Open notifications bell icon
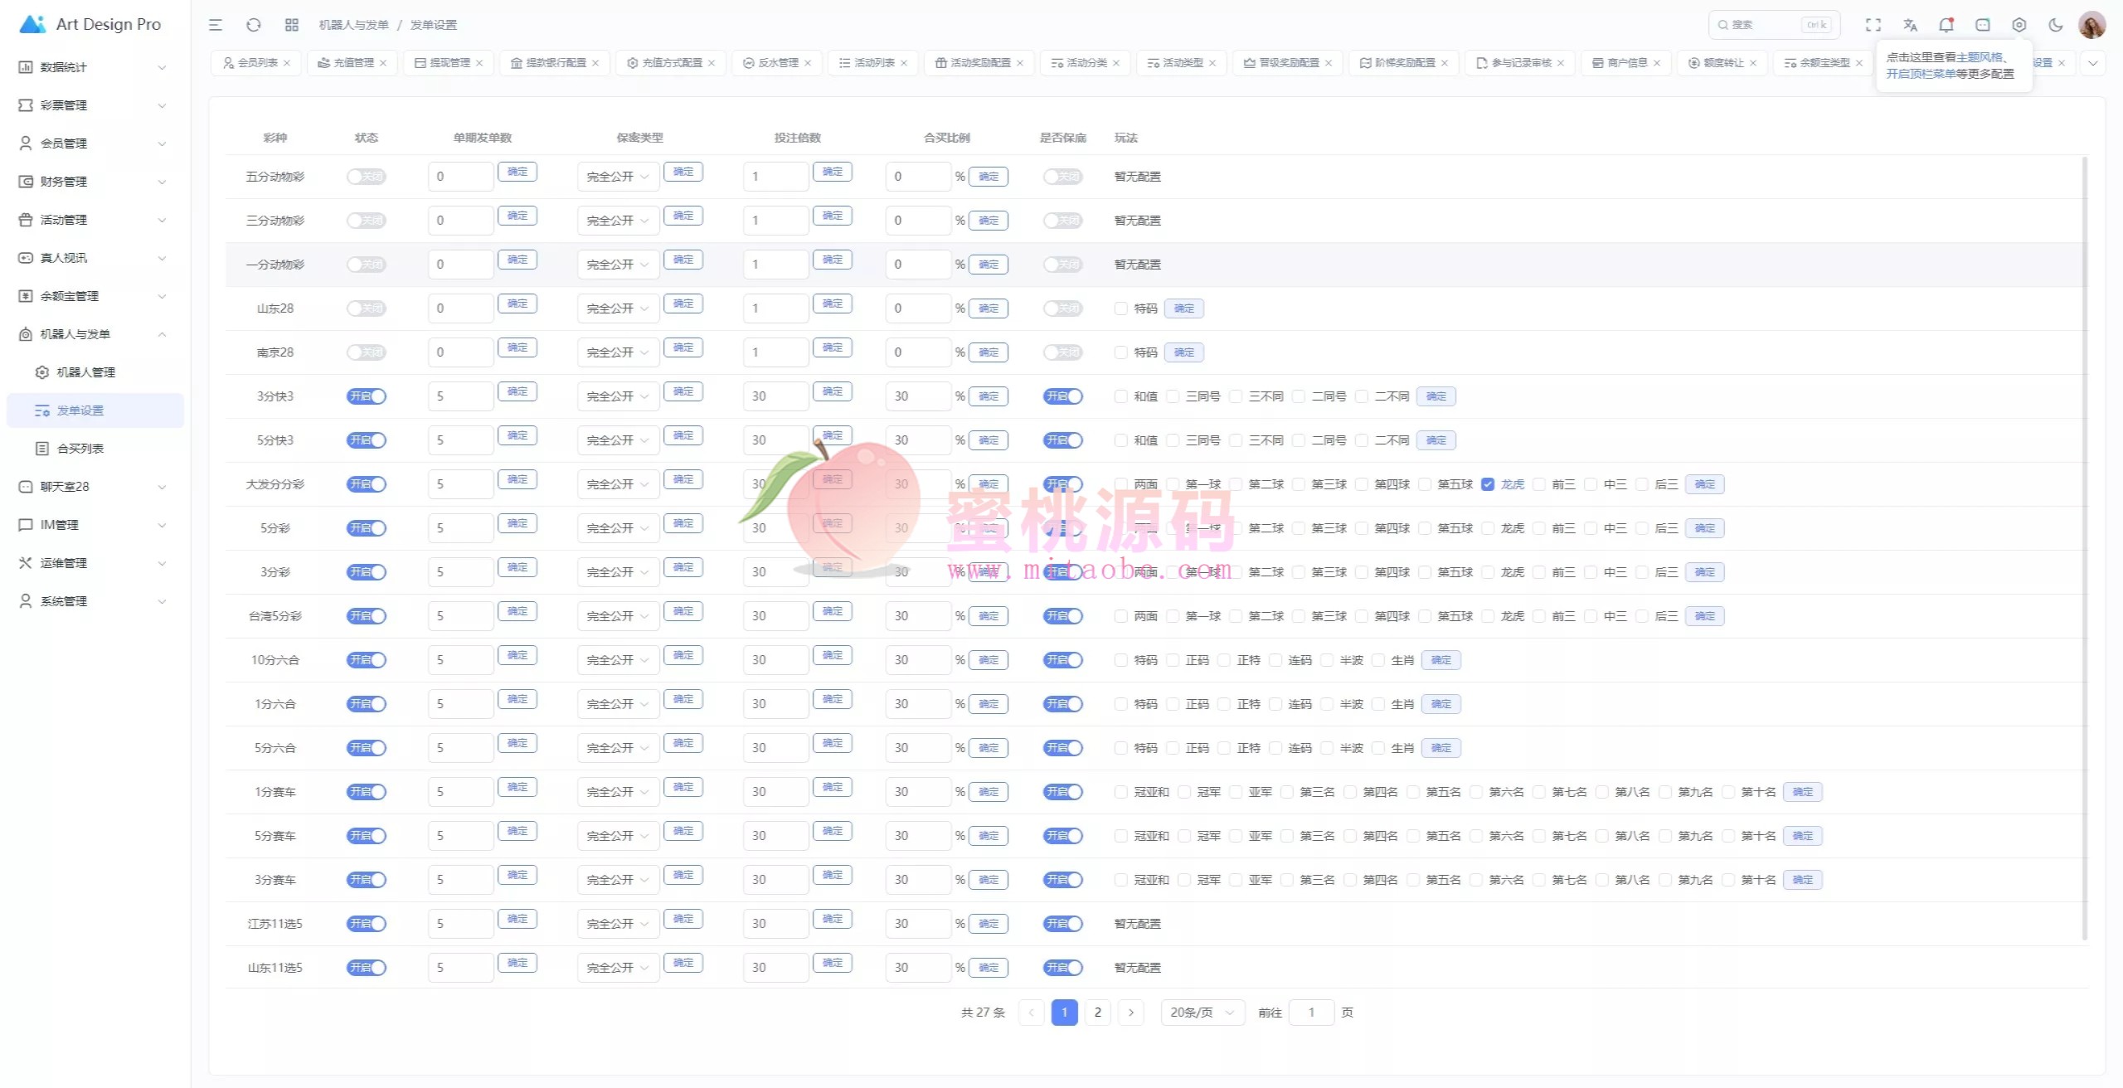The height and width of the screenshot is (1088, 2123). pos(1946,25)
